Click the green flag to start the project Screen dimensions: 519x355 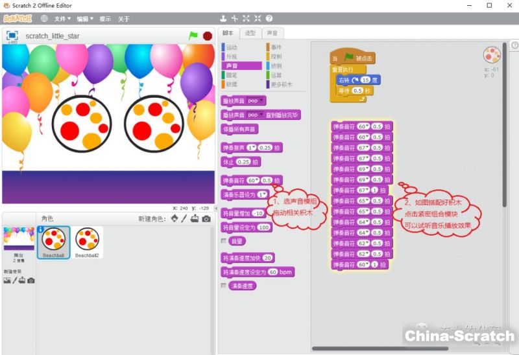point(193,36)
